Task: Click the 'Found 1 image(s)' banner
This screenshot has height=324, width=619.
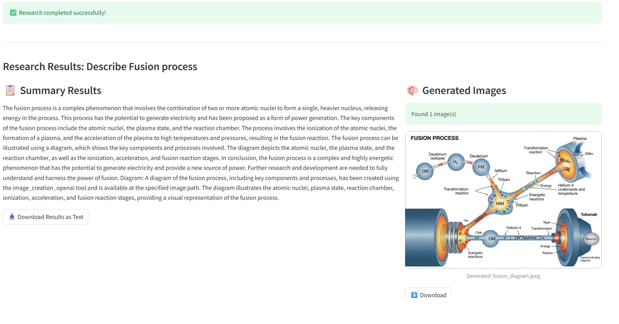Action: (503, 114)
